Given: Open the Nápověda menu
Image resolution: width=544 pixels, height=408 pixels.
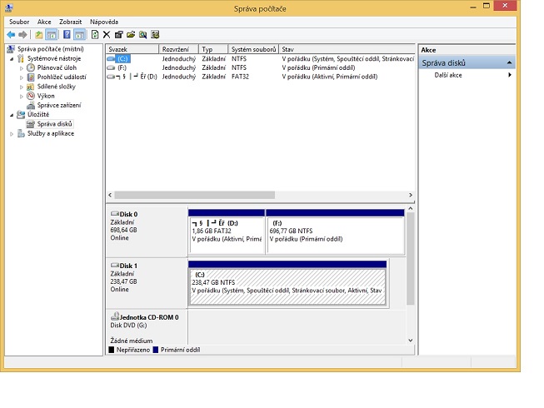Looking at the screenshot, I should [104, 22].
